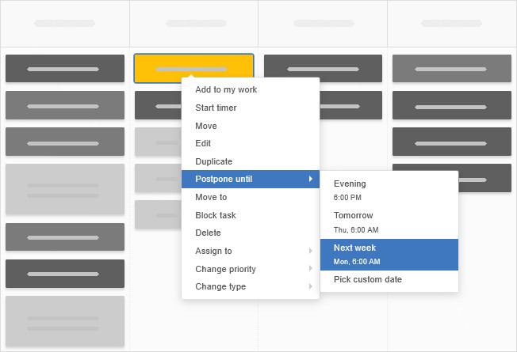This screenshot has height=352, width=517.
Task: Expand the 'Postpone until' submenu arrow
Action: [310, 179]
